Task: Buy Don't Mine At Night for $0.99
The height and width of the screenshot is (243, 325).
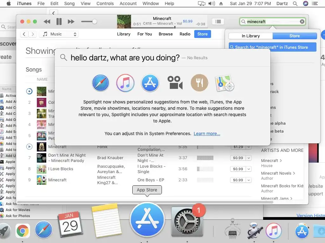Action: tap(238, 158)
